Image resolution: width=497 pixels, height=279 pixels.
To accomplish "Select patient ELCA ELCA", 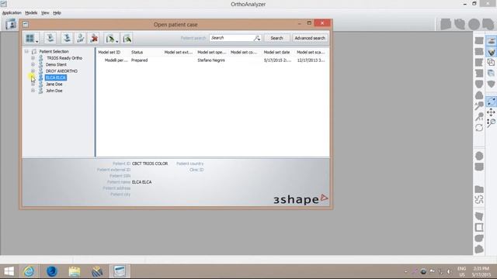I will click(56, 77).
